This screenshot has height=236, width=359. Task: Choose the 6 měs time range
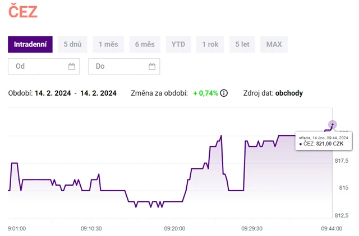coord(144,44)
